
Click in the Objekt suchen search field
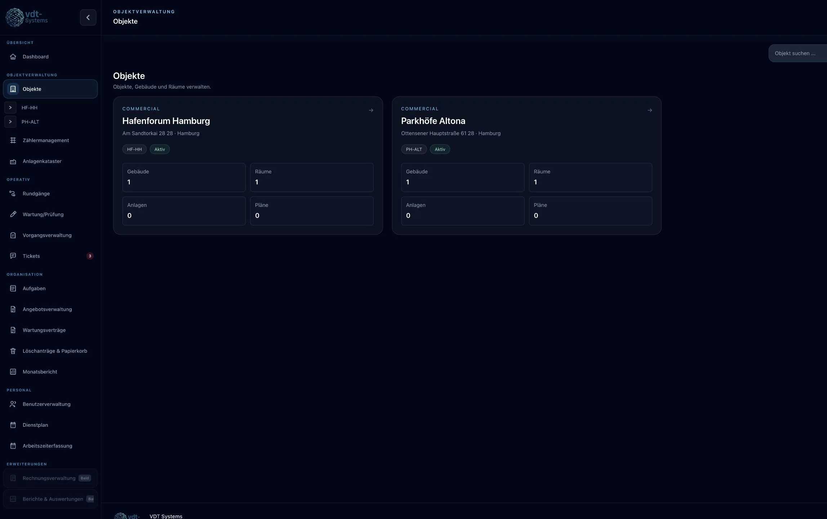click(798, 53)
